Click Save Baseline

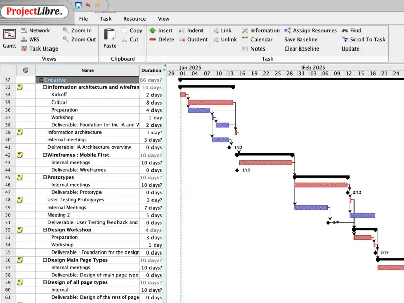point(300,39)
